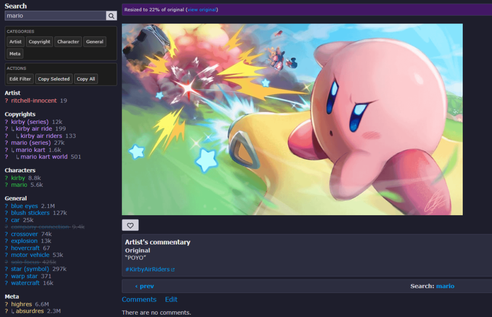Viewport: 492px width, 317px height.
Task: Click the Kirby artwork image
Action: click(x=292, y=119)
